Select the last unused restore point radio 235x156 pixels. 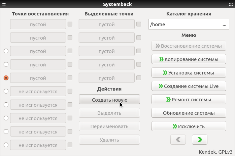(x=6, y=145)
